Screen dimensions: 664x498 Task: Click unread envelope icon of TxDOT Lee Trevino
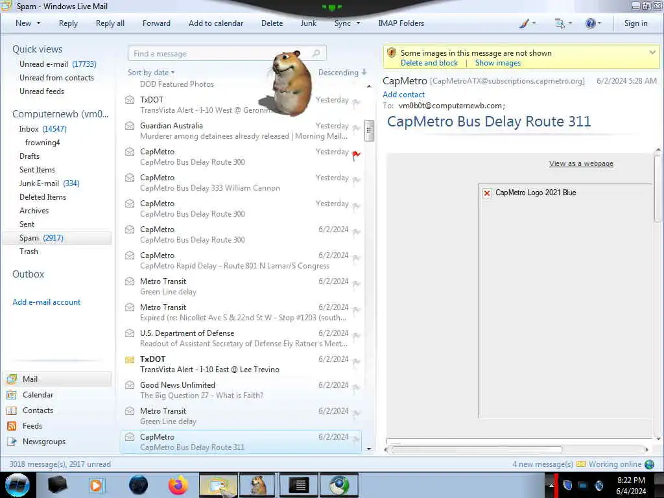tap(130, 359)
